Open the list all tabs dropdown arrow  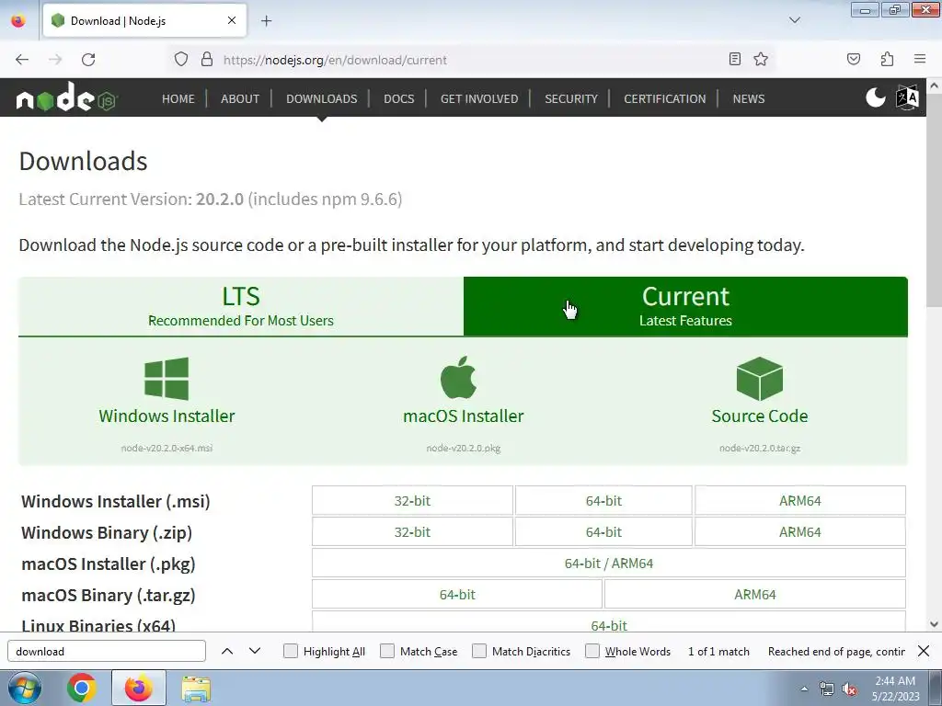point(794,20)
